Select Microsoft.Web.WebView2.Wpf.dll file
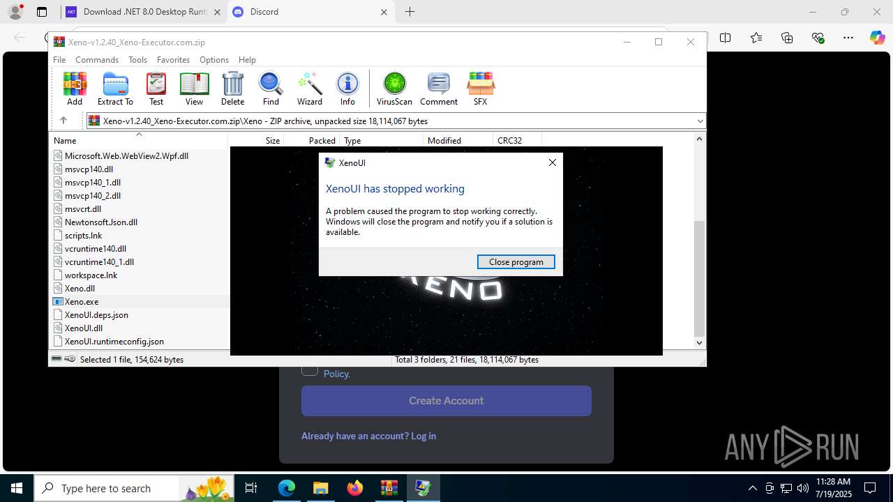 click(126, 156)
